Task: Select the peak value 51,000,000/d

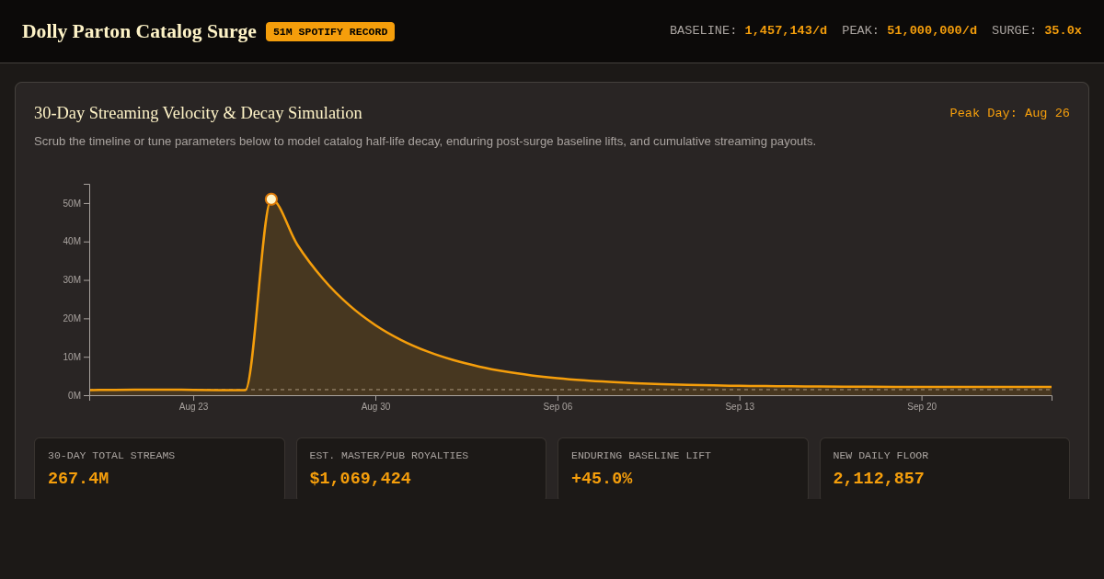Action: (x=932, y=31)
